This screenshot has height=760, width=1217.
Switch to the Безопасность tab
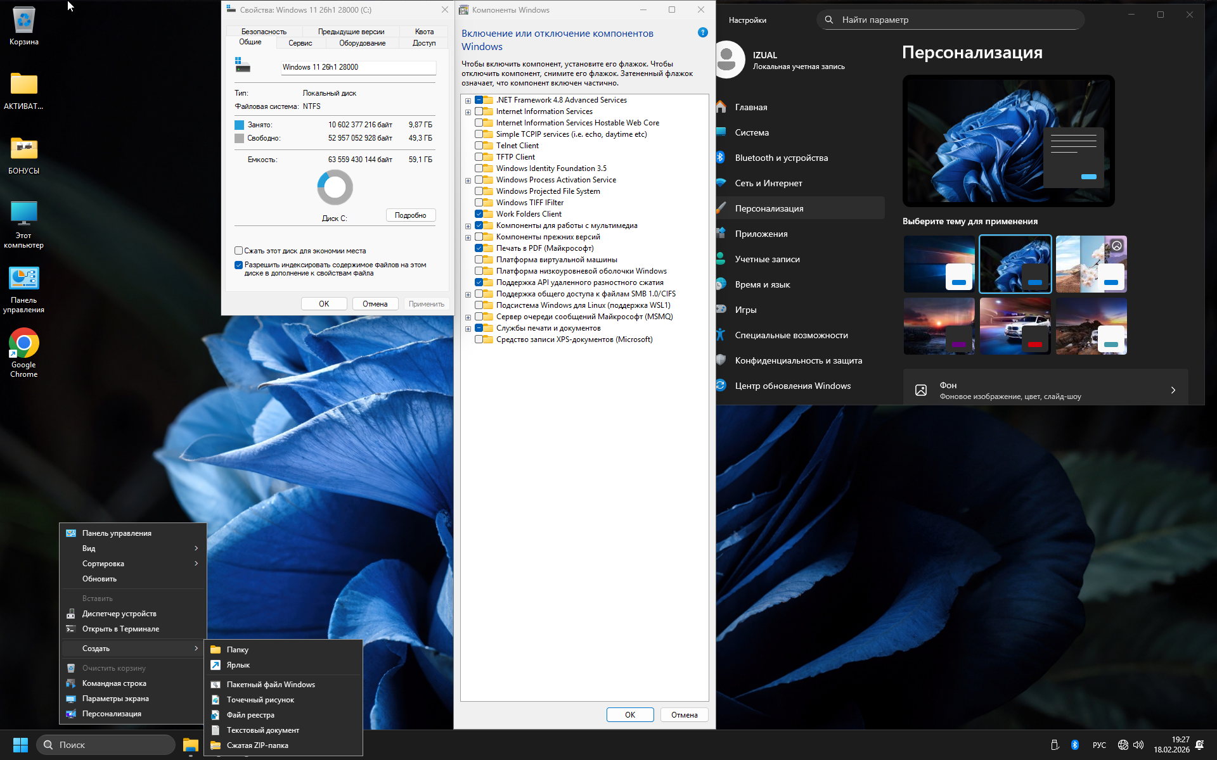click(264, 31)
